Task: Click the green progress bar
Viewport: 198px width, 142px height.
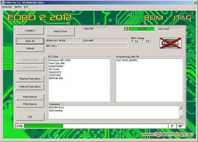Action: (44, 126)
